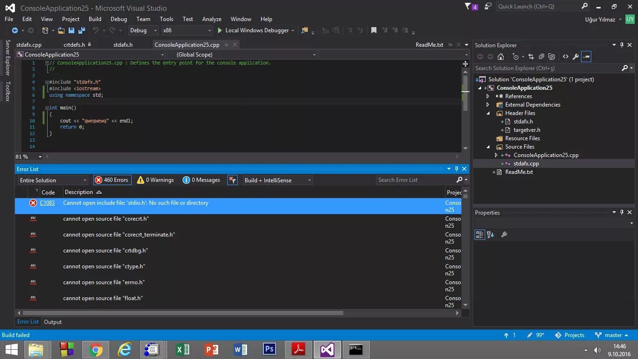Open the Build + IntelliSense dropdown
Viewport: 638px width, 359px height.
click(x=277, y=180)
